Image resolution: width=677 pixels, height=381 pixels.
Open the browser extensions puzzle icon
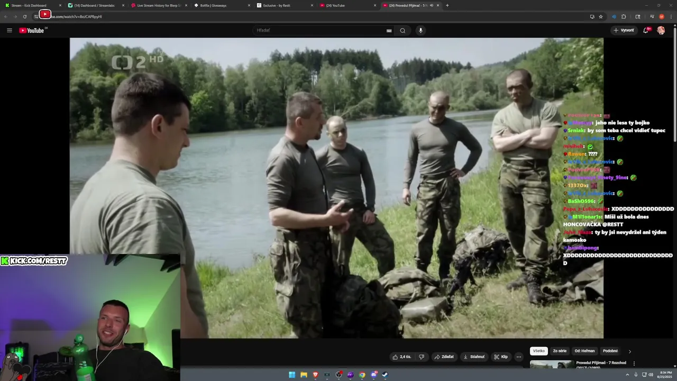(x=624, y=16)
